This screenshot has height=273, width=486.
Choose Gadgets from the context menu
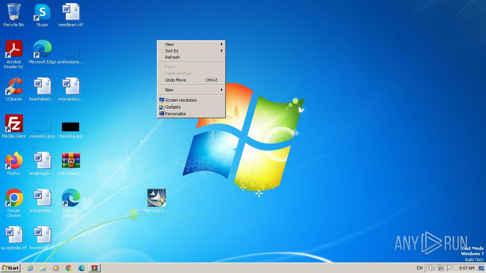pos(191,107)
